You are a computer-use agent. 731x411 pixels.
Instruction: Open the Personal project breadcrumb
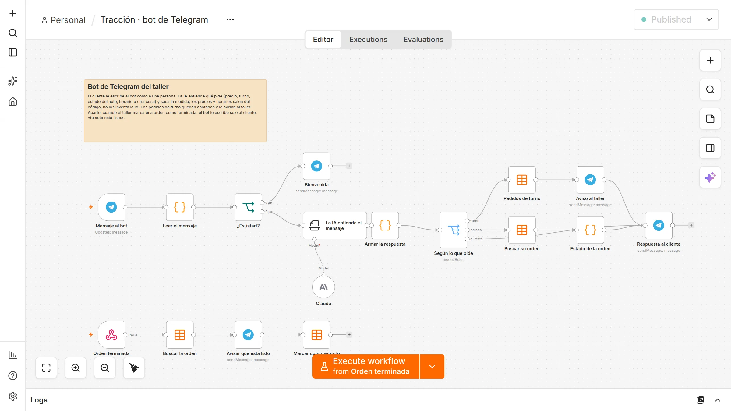pos(64,20)
